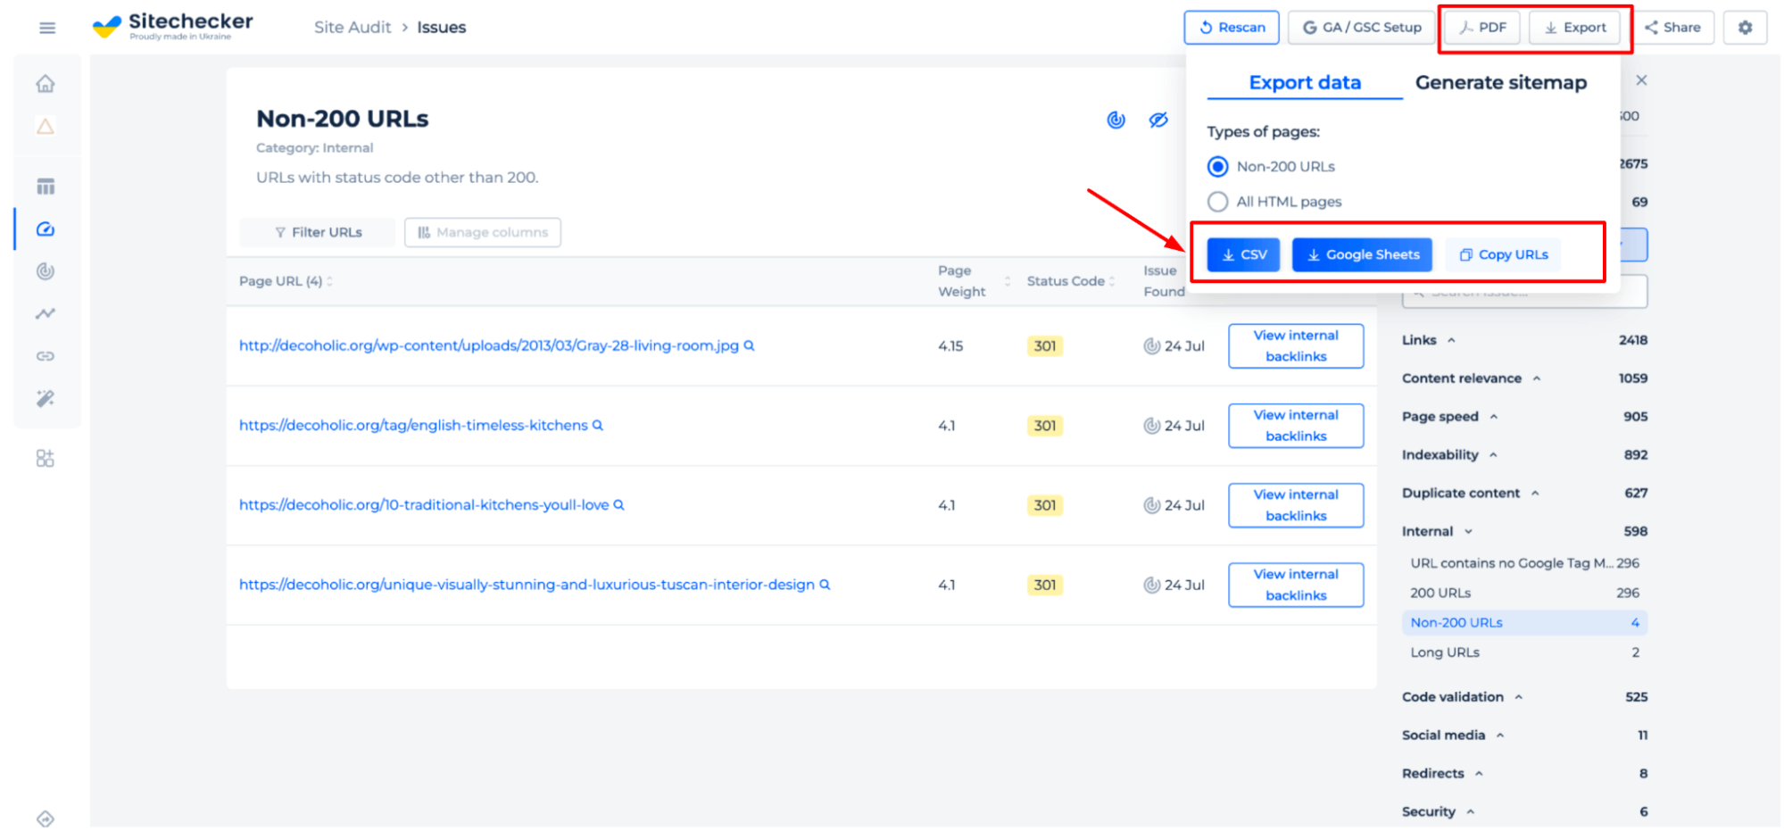Click the search issue input field

1524,294
